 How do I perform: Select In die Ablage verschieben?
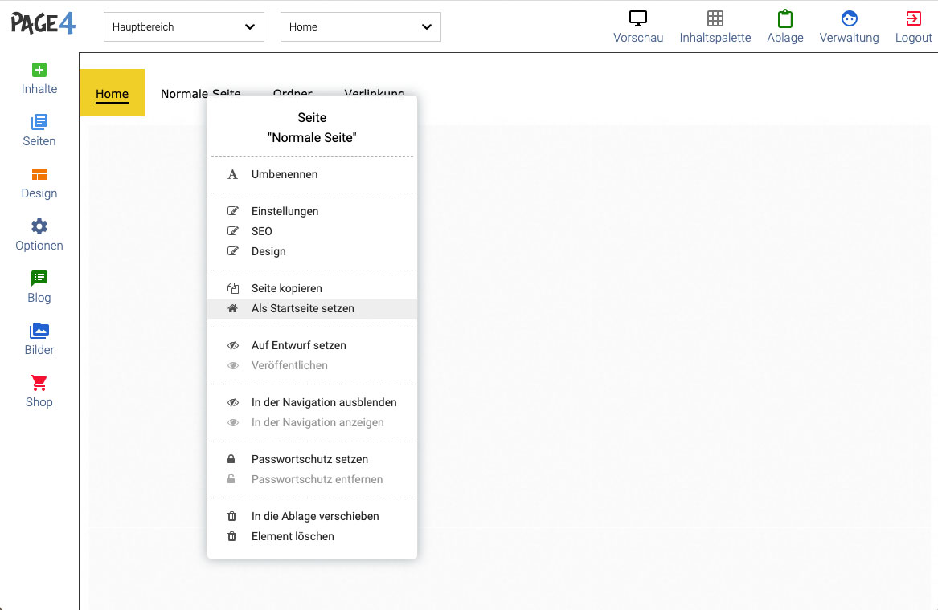pos(312,516)
